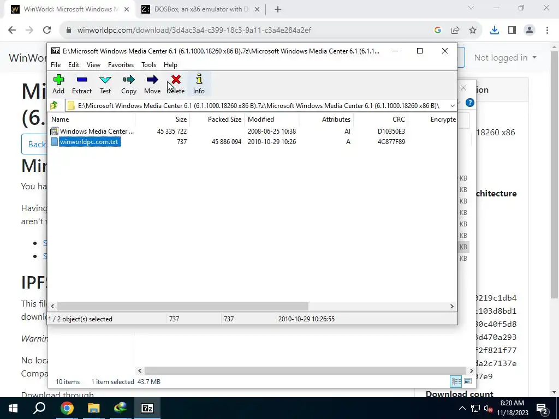The image size is (559, 419).
Task: Open the Favorites menu in 7-Zip
Action: point(121,65)
